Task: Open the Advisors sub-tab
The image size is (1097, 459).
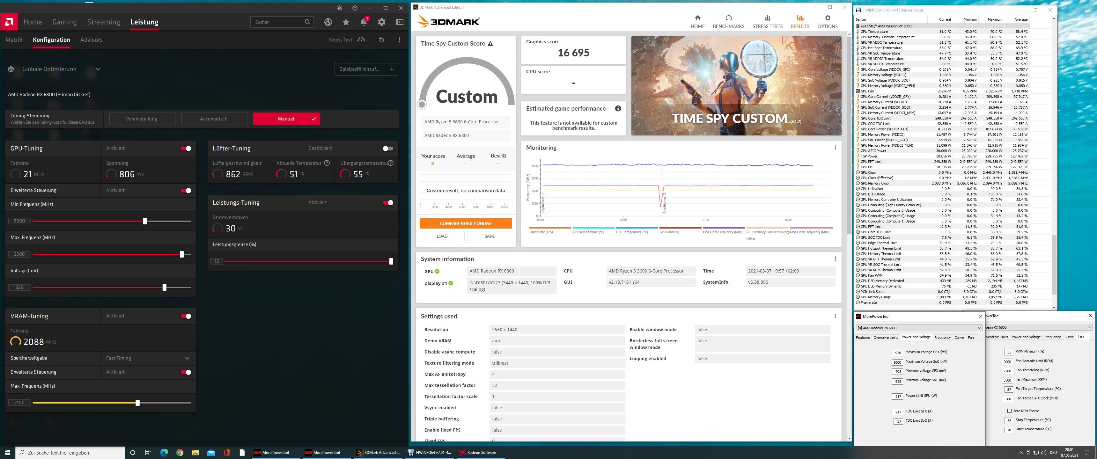Action: click(92, 40)
